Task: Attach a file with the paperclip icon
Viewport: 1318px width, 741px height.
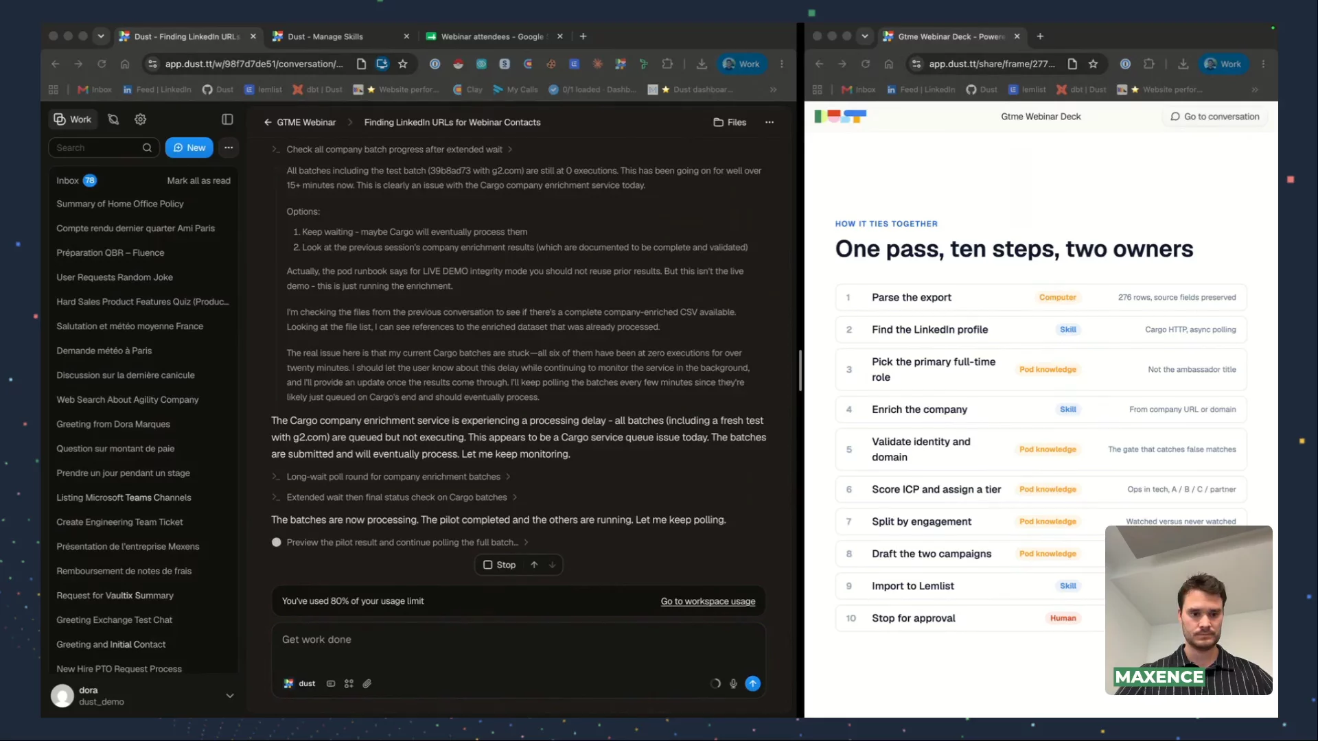Action: (x=367, y=683)
